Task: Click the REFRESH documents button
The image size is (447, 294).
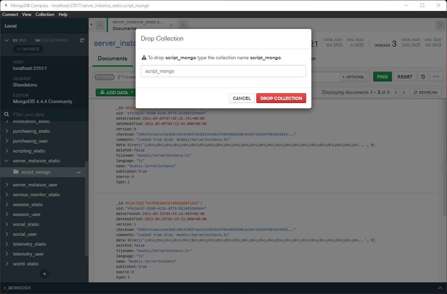Action: (x=425, y=92)
